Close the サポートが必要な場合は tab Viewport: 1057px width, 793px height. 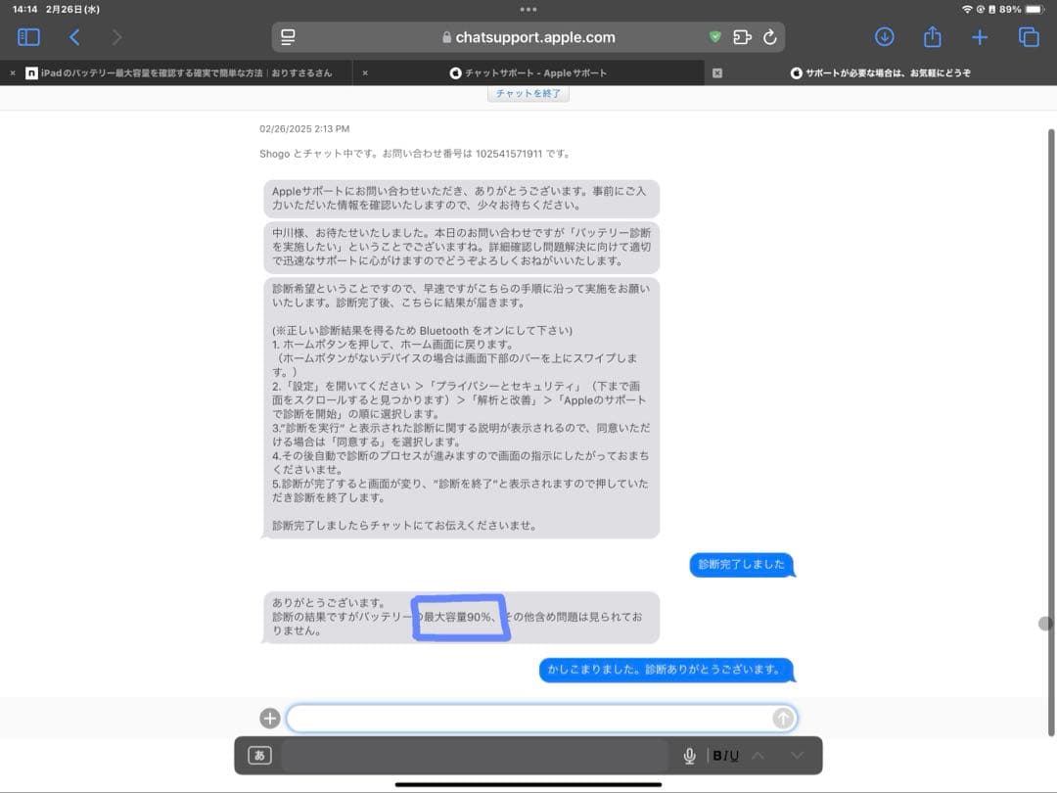click(717, 72)
